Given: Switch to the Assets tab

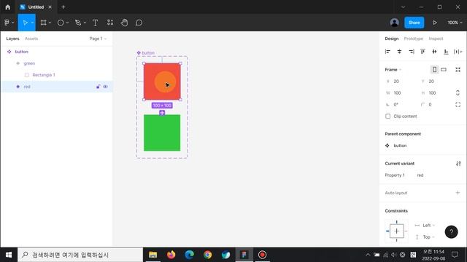Looking at the screenshot, I should 31,39.
